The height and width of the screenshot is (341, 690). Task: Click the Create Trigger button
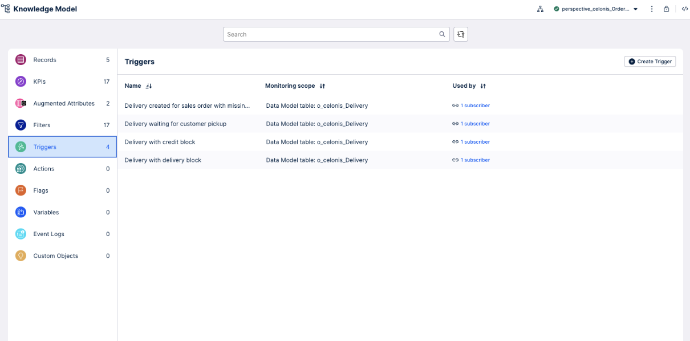650,61
